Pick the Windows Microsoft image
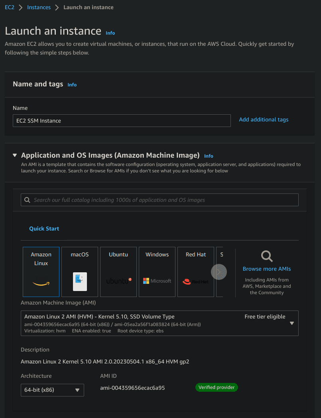 157,272
